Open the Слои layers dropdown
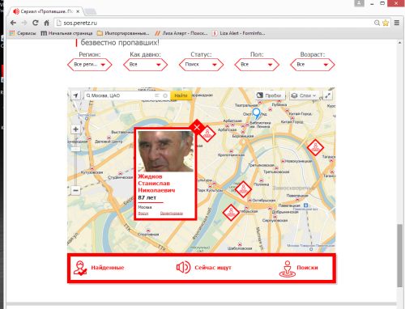The image size is (405, 309). (x=305, y=95)
